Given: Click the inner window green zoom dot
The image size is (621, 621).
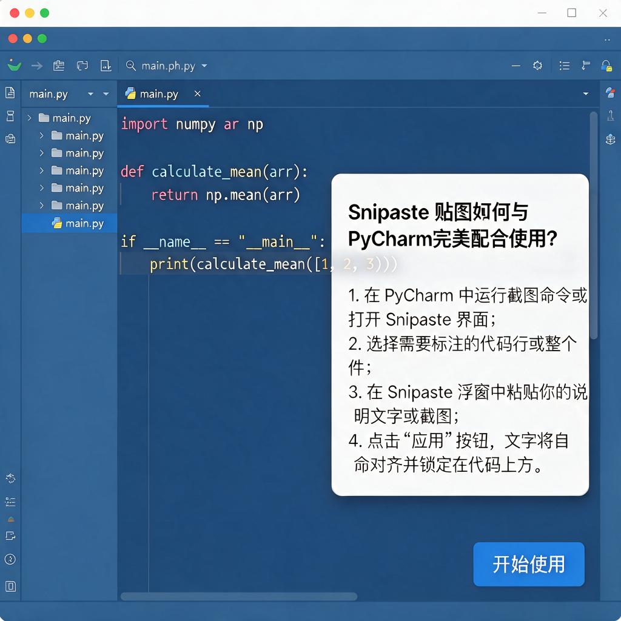Looking at the screenshot, I should coord(42,38).
